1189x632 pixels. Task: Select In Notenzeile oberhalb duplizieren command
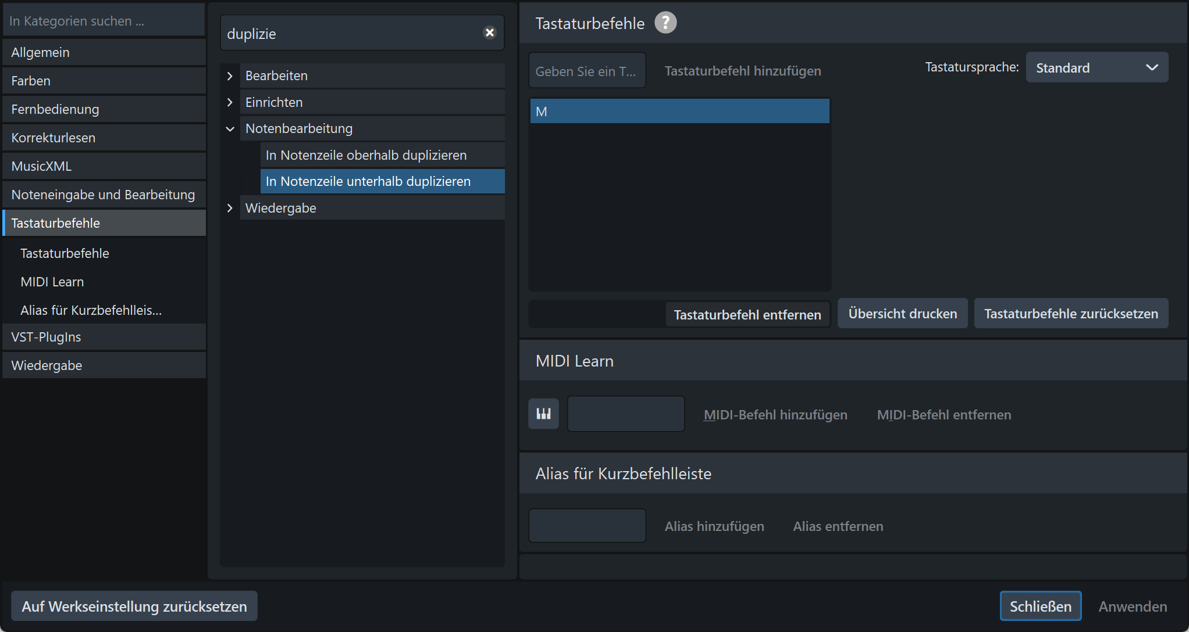click(x=366, y=155)
